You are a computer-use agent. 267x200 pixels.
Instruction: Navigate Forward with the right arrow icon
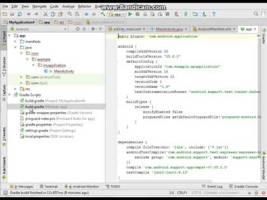point(94,14)
